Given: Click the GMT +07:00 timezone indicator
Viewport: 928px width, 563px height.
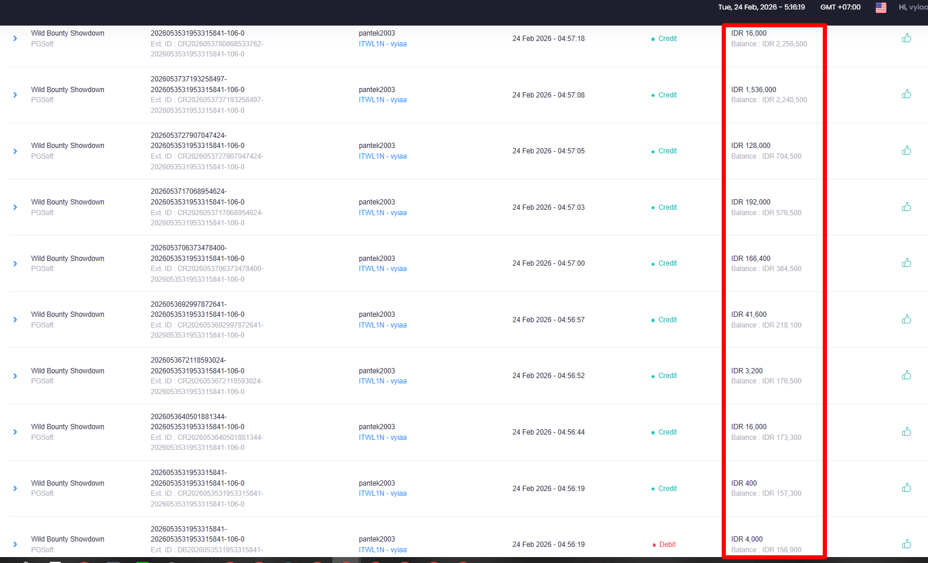Looking at the screenshot, I should pos(841,7).
